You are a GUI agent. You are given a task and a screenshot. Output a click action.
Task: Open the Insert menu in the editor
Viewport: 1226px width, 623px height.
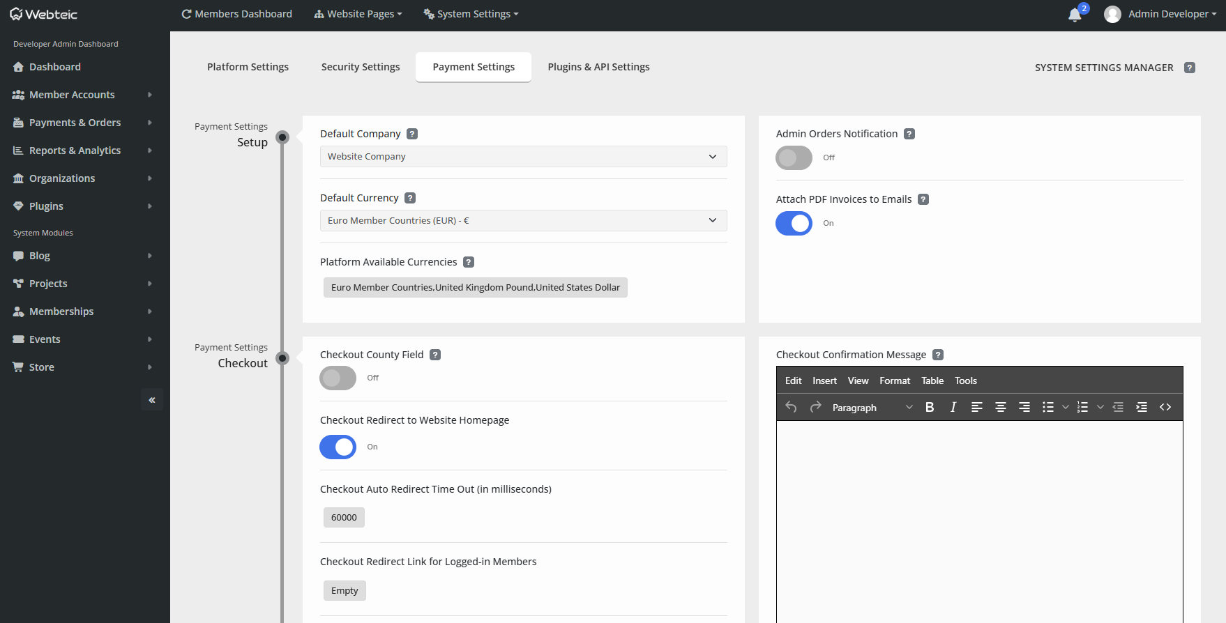(x=824, y=380)
